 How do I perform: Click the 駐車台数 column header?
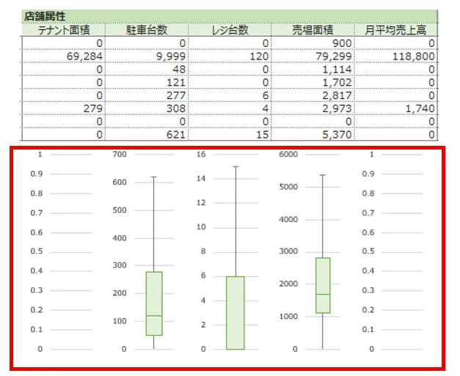pos(147,30)
